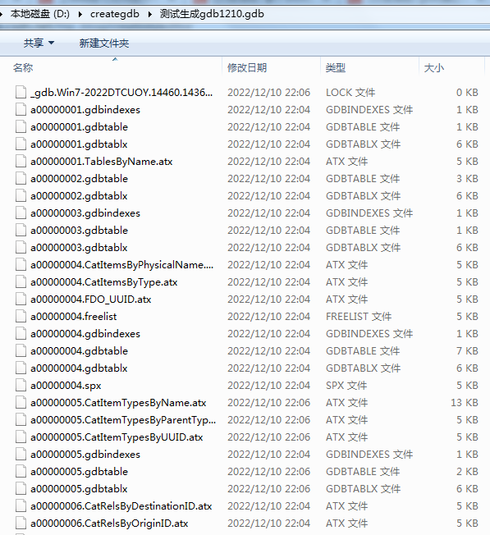Click file icon of a00000005.gdbtablx
The height and width of the screenshot is (535, 490).
[x=21, y=488]
